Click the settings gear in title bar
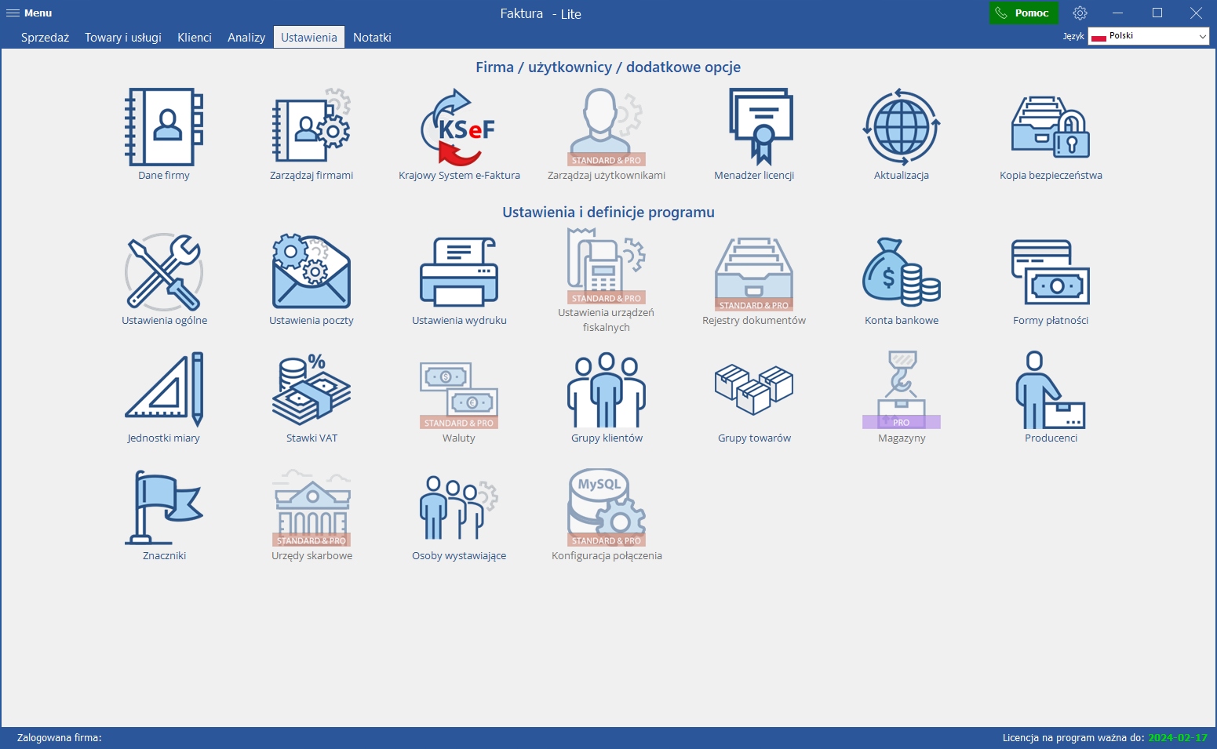 [x=1080, y=13]
